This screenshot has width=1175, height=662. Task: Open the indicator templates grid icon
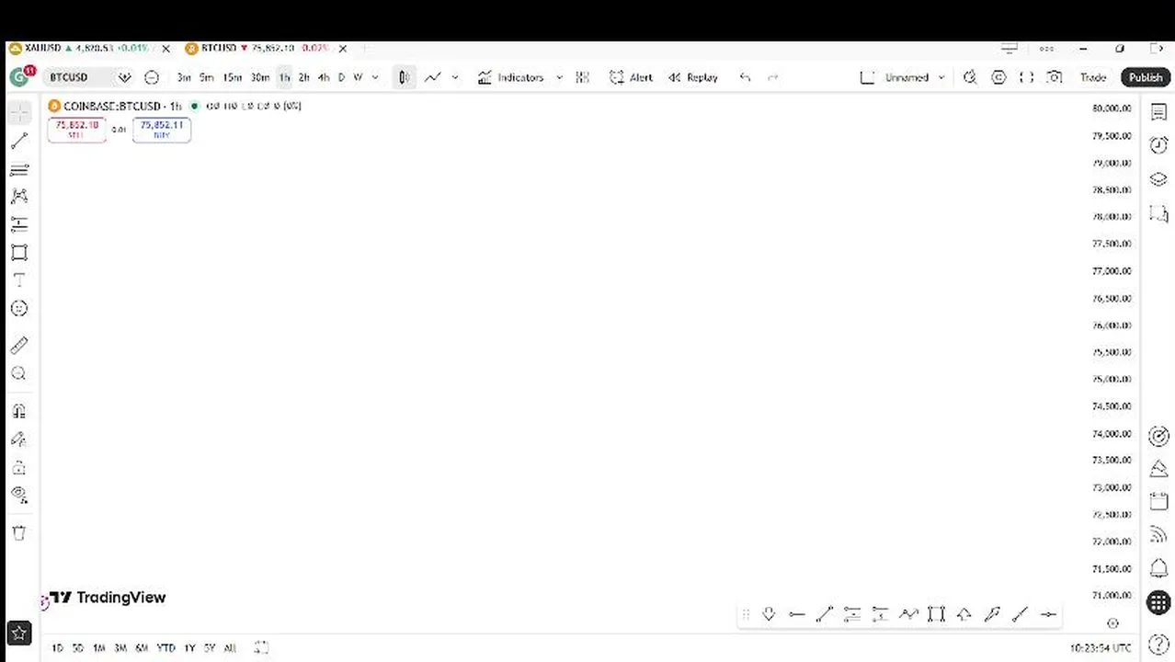(582, 77)
